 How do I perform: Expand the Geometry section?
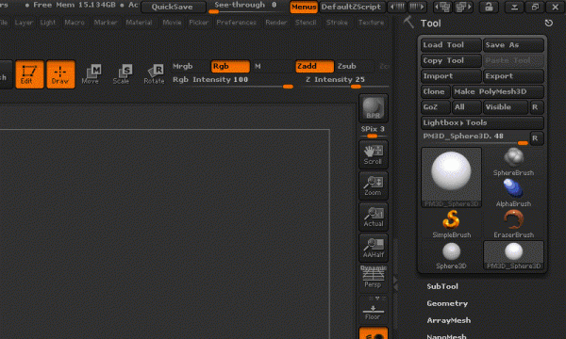pos(447,303)
